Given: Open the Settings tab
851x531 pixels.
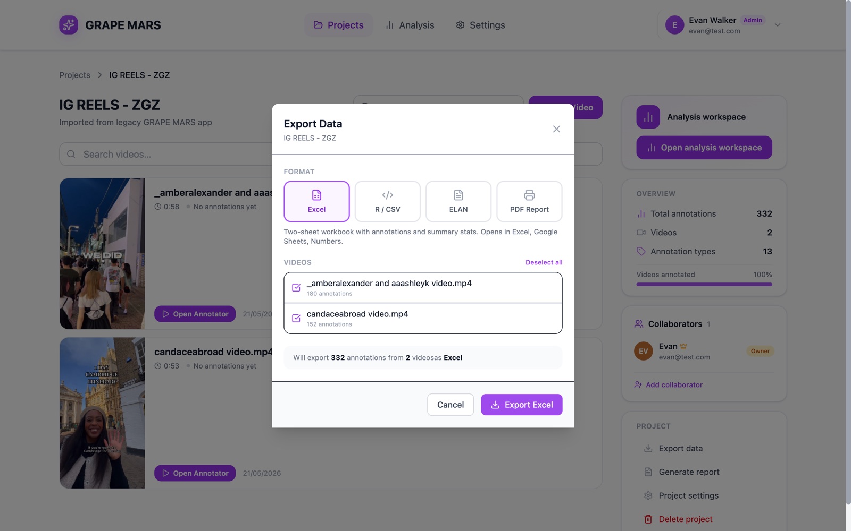Looking at the screenshot, I should 480,25.
